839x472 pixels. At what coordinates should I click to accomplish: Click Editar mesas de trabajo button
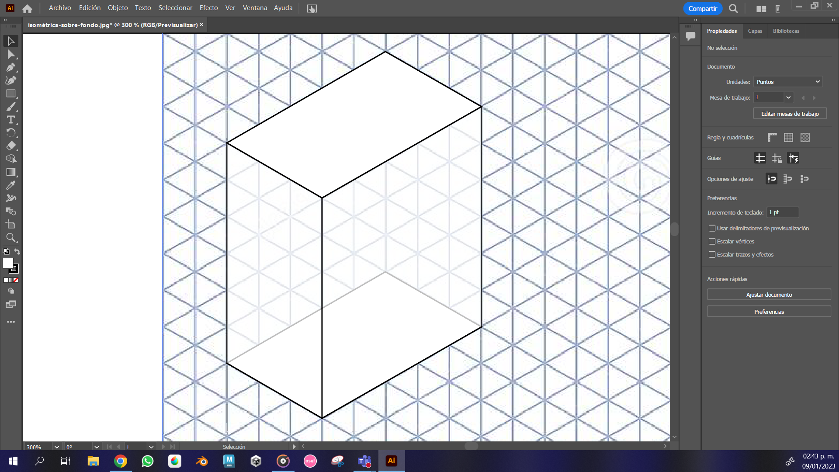(x=790, y=114)
